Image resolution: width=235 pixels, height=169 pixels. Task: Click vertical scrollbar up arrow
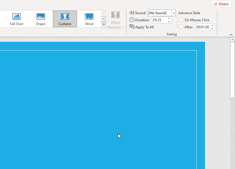(232, 40)
